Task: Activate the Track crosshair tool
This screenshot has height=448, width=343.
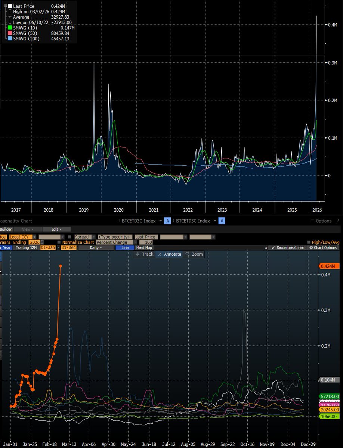Action: tap(144, 254)
